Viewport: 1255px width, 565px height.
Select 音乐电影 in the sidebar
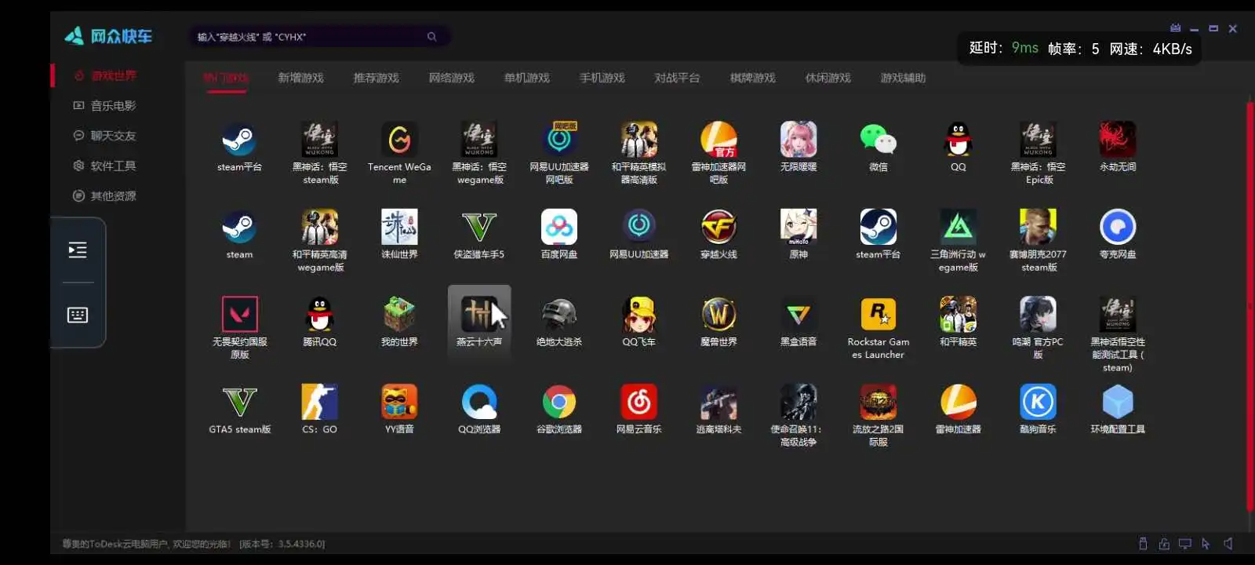[x=105, y=105]
